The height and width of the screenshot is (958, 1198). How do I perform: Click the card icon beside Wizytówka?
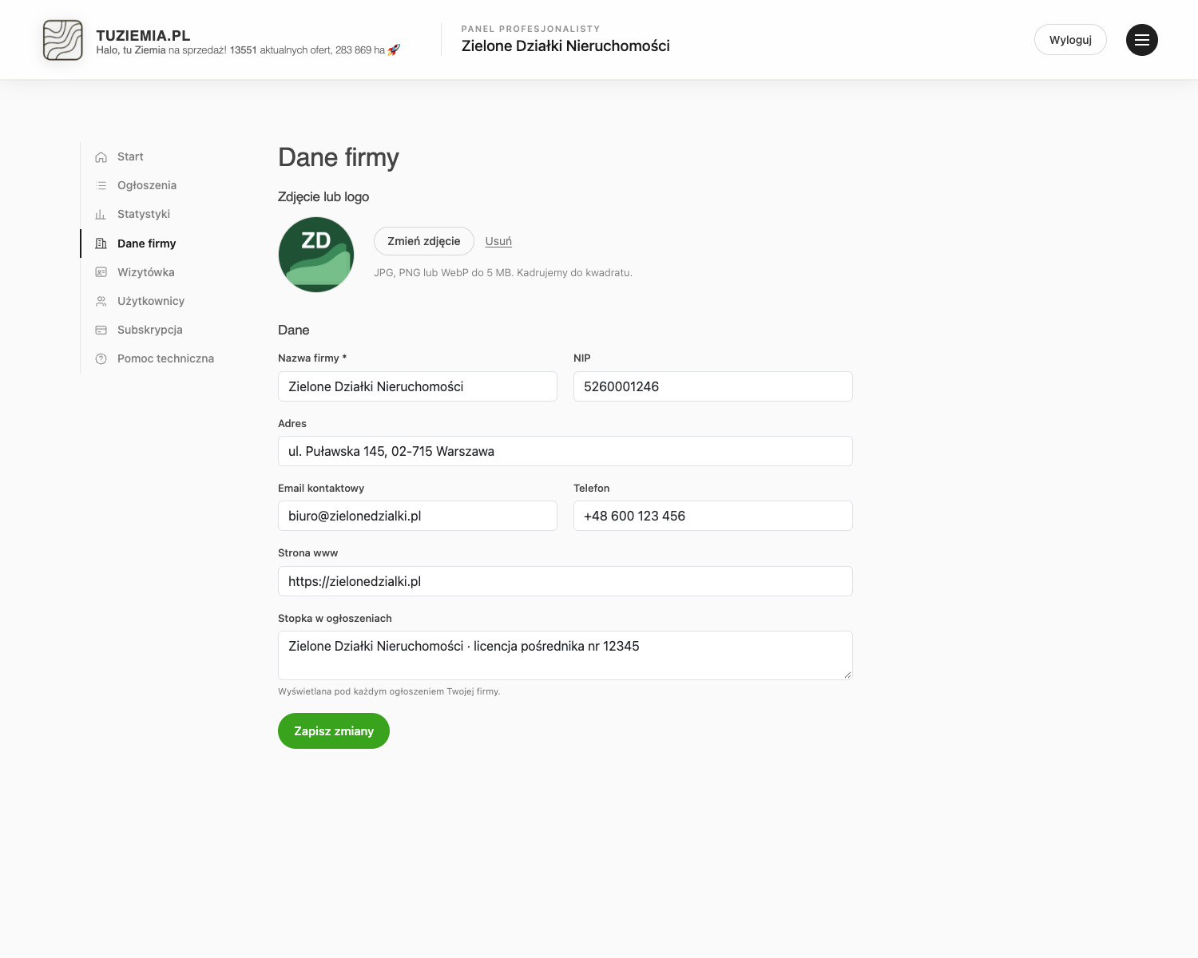pos(101,272)
